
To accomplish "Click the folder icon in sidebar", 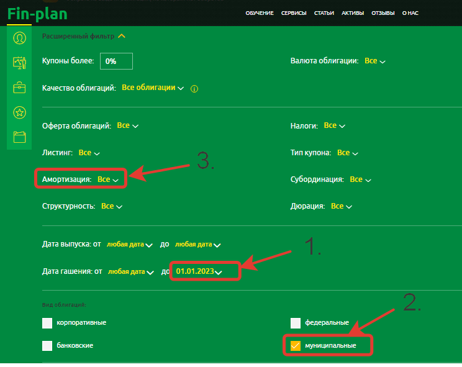I will pyautogui.click(x=19, y=137).
